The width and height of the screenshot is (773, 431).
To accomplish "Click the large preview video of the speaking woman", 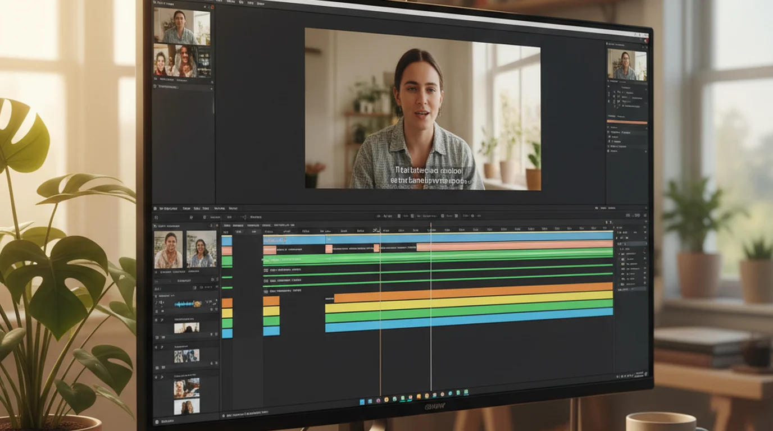I will [x=422, y=109].
